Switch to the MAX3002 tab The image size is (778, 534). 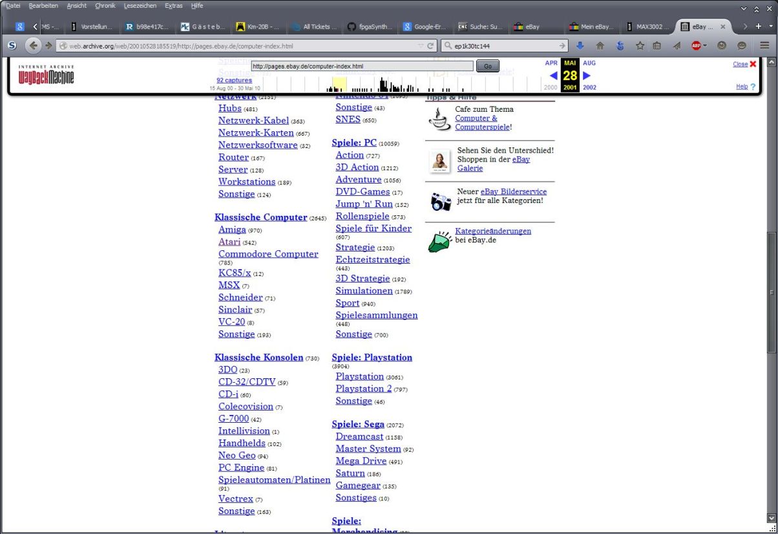[647, 27]
